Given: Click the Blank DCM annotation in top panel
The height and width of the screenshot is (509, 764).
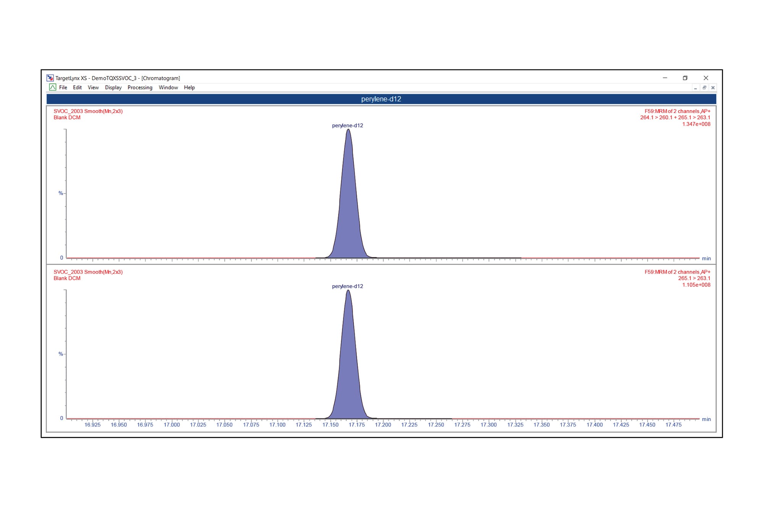Looking at the screenshot, I should [67, 118].
